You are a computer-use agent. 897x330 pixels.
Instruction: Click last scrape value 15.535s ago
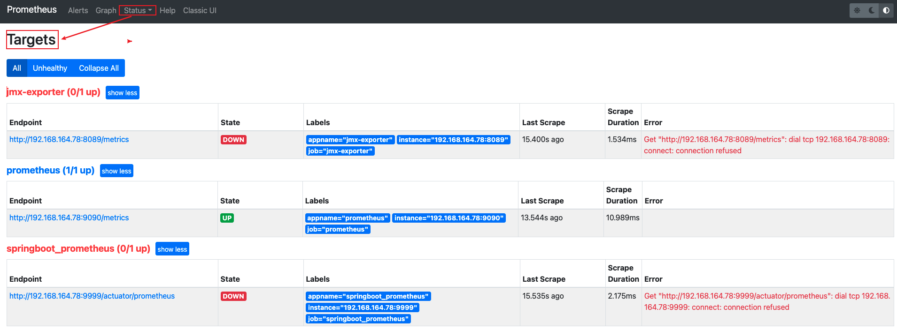(x=543, y=296)
